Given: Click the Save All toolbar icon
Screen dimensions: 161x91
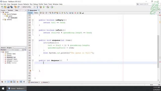Looking at the screenshot, I should click(x=11, y=7).
